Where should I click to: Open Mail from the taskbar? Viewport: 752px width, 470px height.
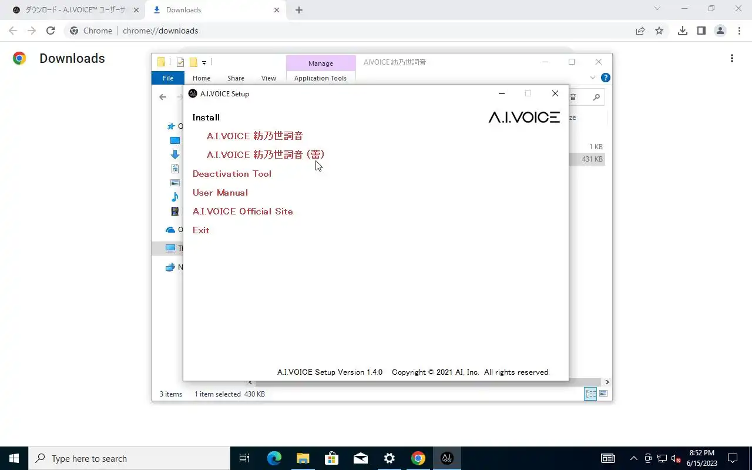coord(361,458)
